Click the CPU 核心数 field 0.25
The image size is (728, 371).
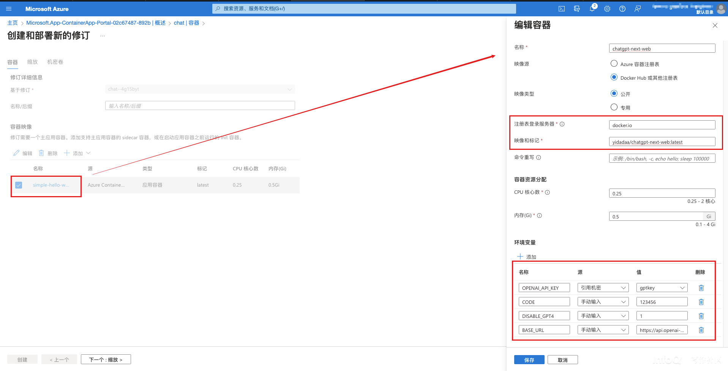(x=662, y=193)
